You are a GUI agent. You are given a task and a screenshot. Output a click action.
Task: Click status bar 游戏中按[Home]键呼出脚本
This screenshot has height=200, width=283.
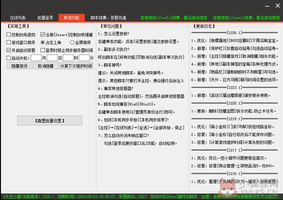click(174, 196)
